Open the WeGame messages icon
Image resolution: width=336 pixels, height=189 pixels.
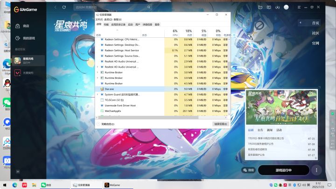tap(269, 7)
